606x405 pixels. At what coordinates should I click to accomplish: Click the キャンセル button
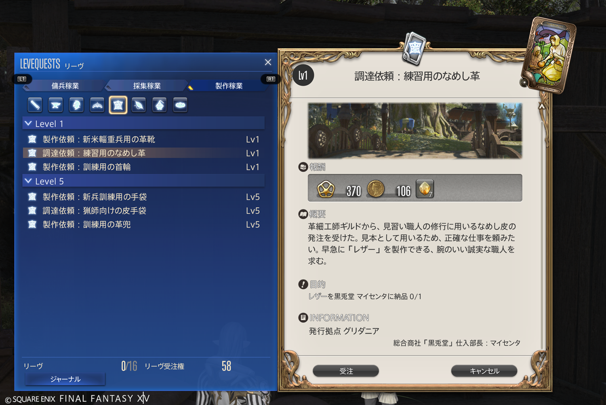point(484,371)
